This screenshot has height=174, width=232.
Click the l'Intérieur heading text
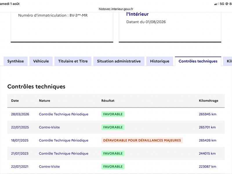point(137,14)
